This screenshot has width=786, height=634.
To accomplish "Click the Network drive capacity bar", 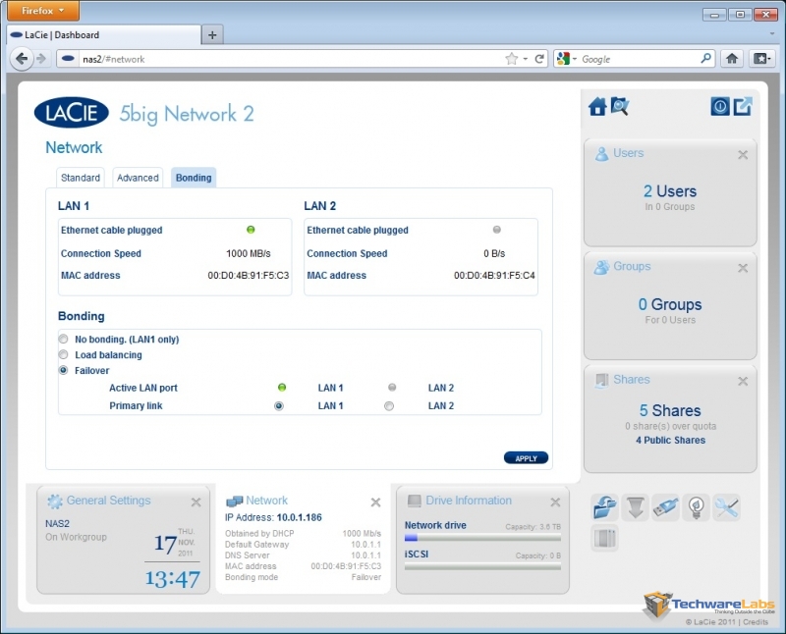I will (482, 538).
